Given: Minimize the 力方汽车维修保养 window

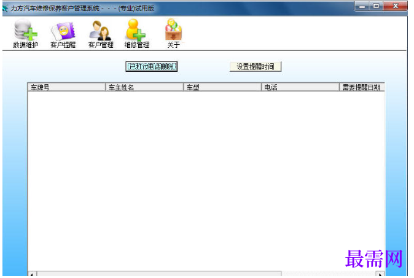Looking at the screenshot, I should click(362, 6).
